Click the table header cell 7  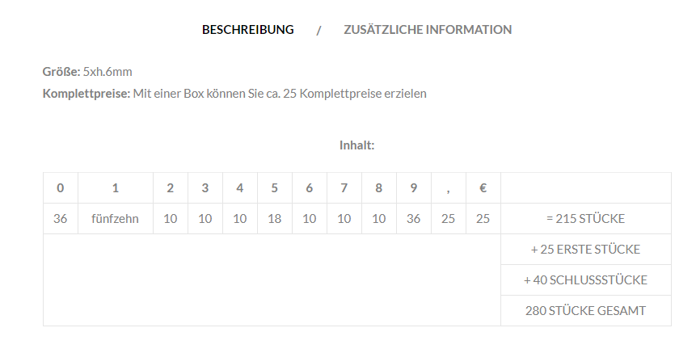(344, 188)
